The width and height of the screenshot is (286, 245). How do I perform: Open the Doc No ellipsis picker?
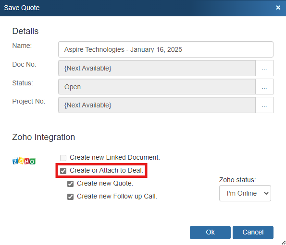pos(264,68)
